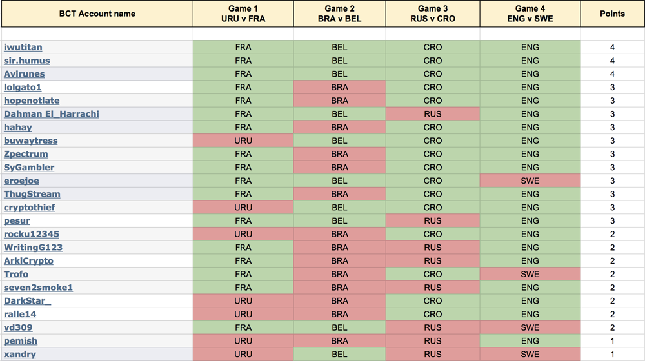Viewport: 645px width, 361px height.
Task: Click the xandry account link
Action: 20,354
